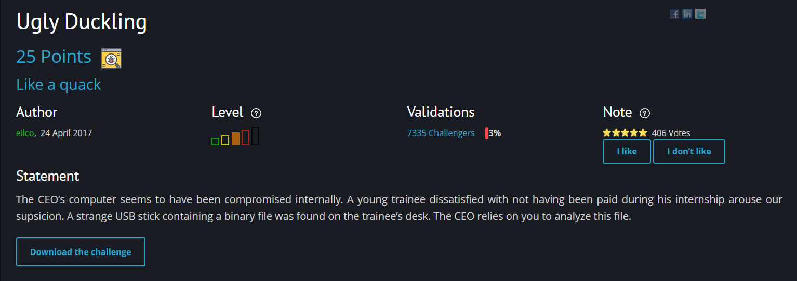This screenshot has height=281, width=797.
Task: Click the 406 Votes count
Action: pos(671,133)
